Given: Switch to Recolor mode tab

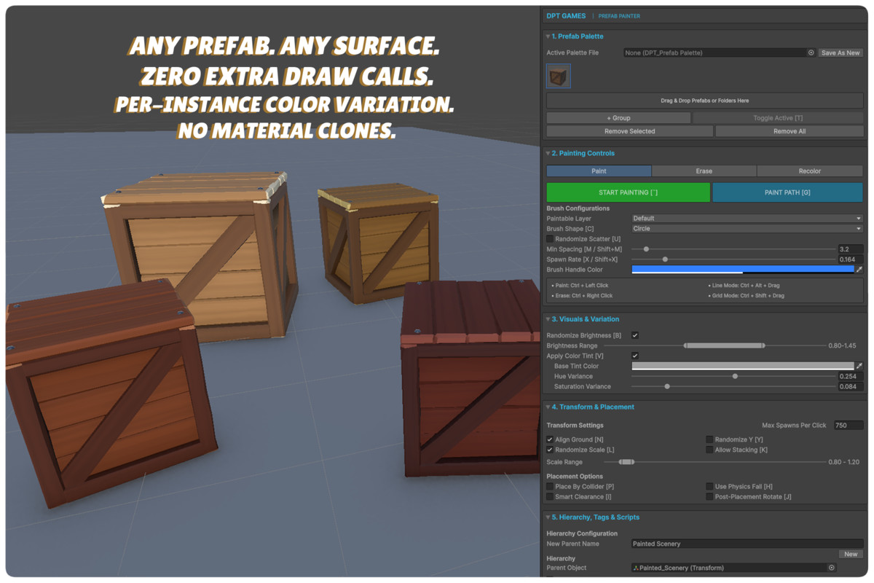Looking at the screenshot, I should [x=810, y=171].
